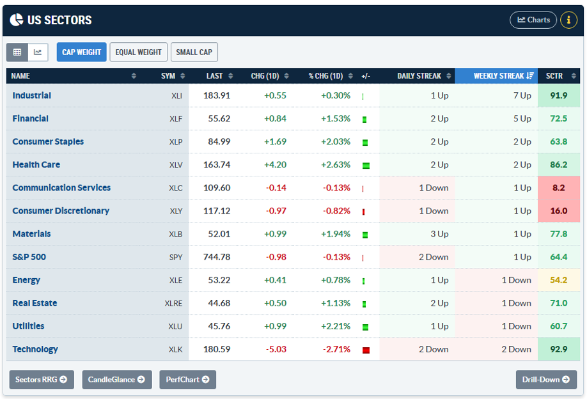Click the XLE symbol cell
The width and height of the screenshot is (587, 399).
(x=176, y=280)
